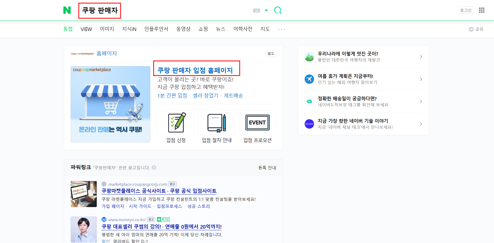Click the green search magnifier icon
This screenshot has width=494, height=243.
(x=278, y=10)
